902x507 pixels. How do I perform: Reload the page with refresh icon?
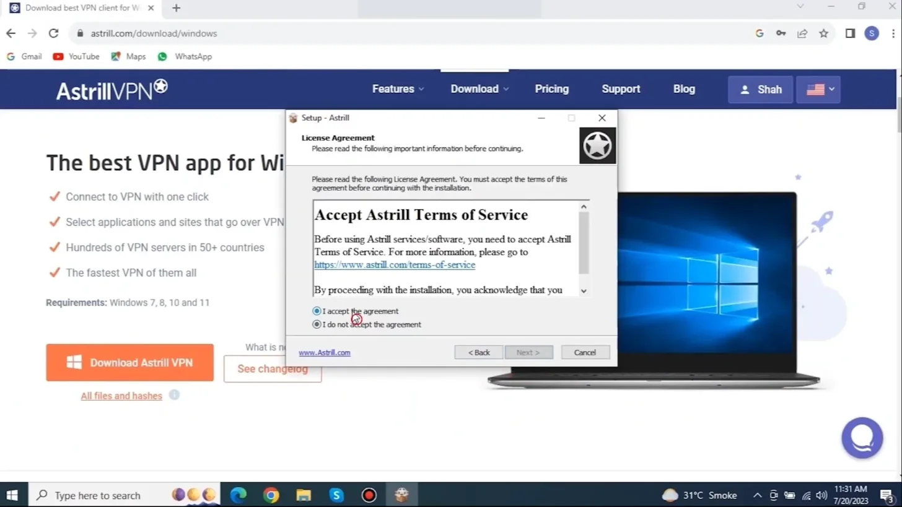coord(53,33)
